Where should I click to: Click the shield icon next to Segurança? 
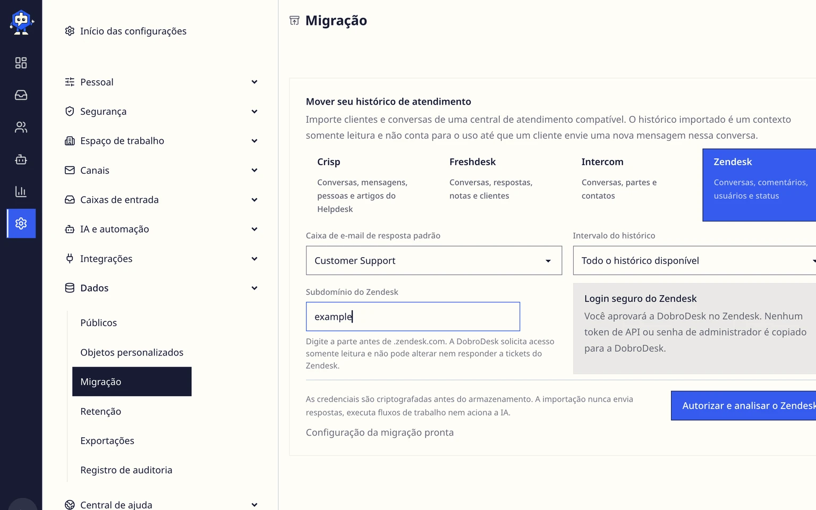70,111
